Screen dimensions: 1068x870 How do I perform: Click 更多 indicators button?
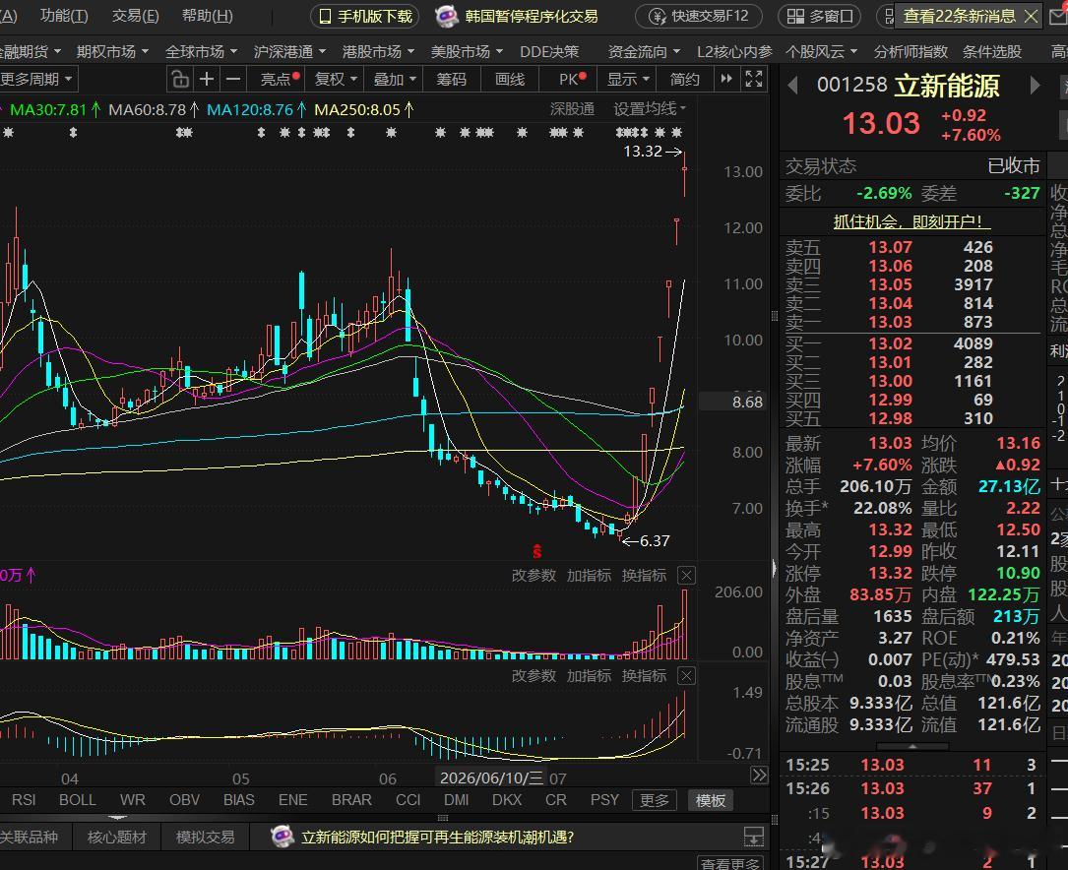click(655, 800)
